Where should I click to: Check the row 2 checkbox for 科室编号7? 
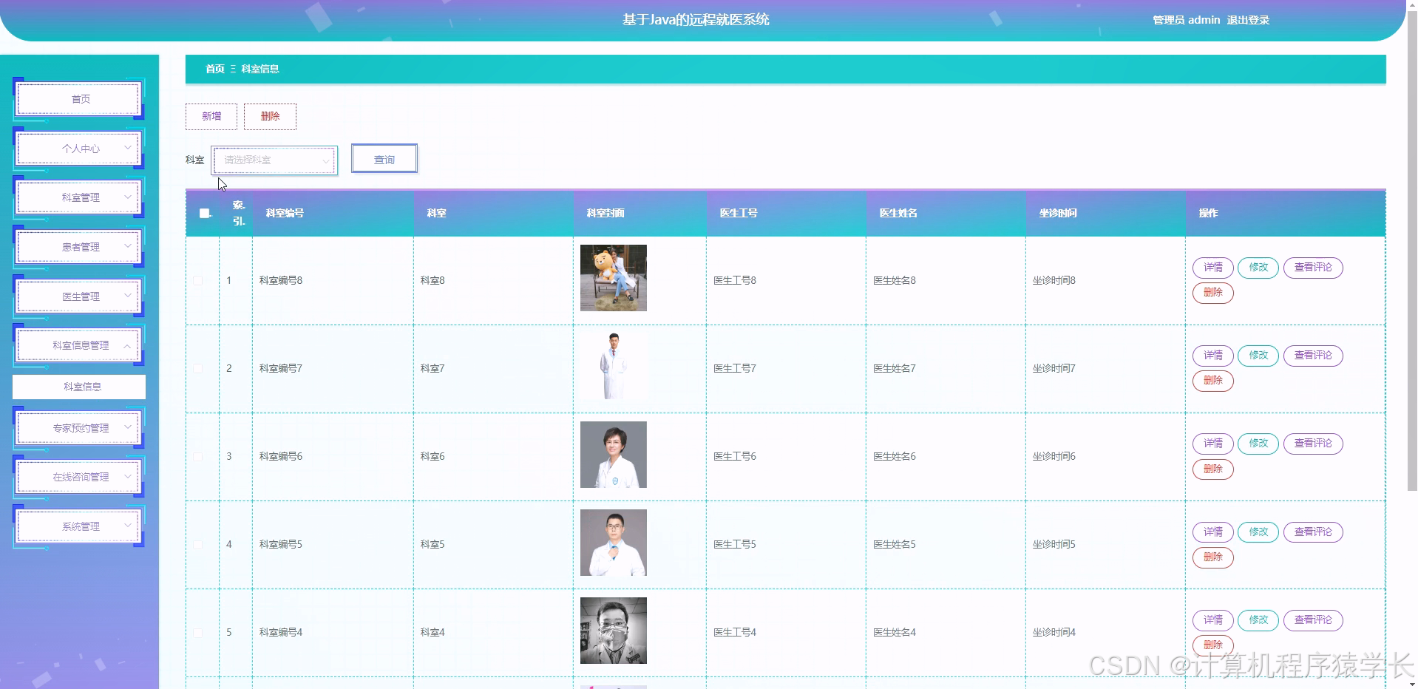[x=198, y=368]
